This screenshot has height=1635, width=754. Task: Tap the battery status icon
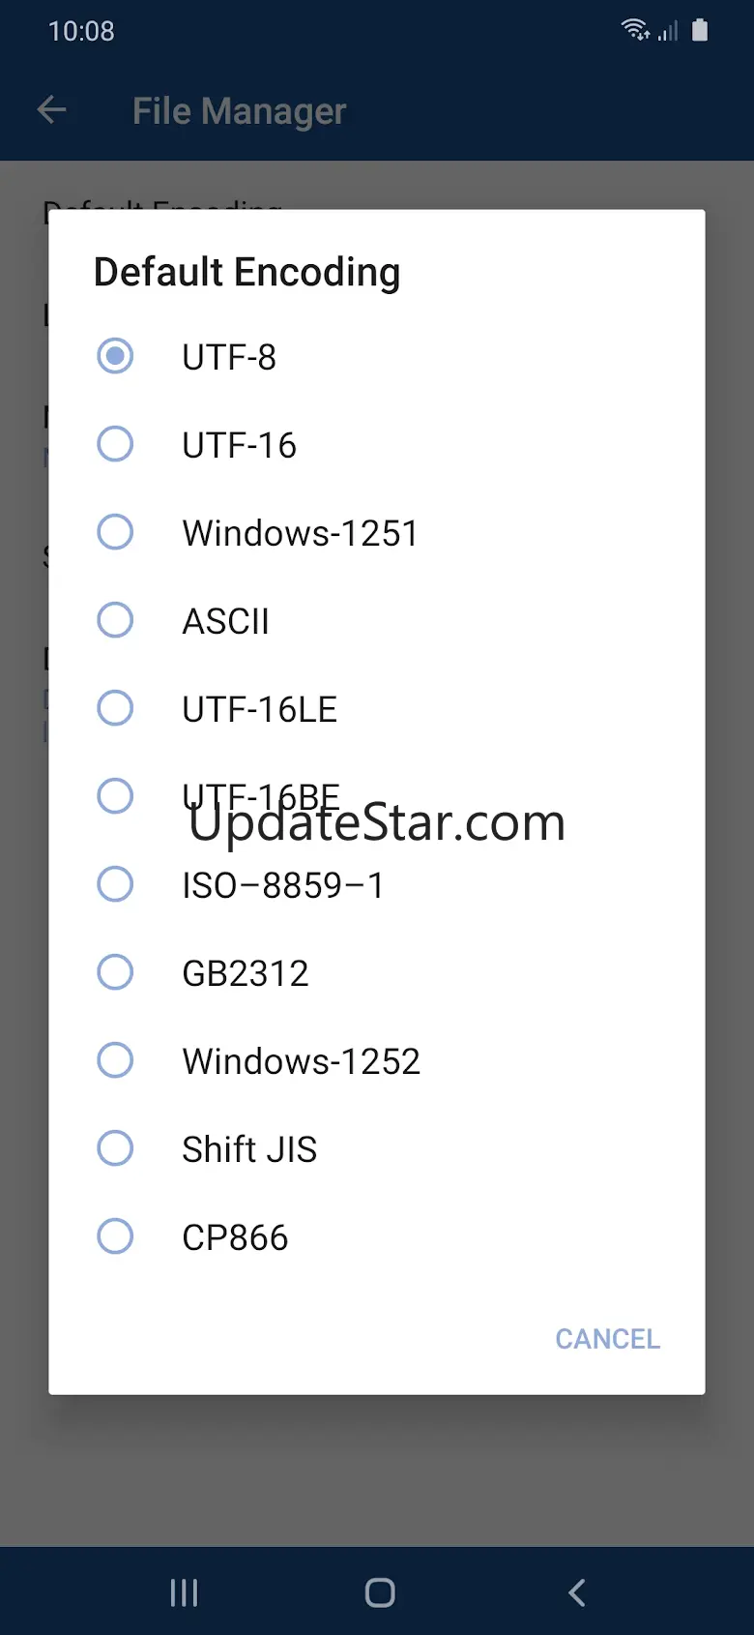click(x=700, y=30)
